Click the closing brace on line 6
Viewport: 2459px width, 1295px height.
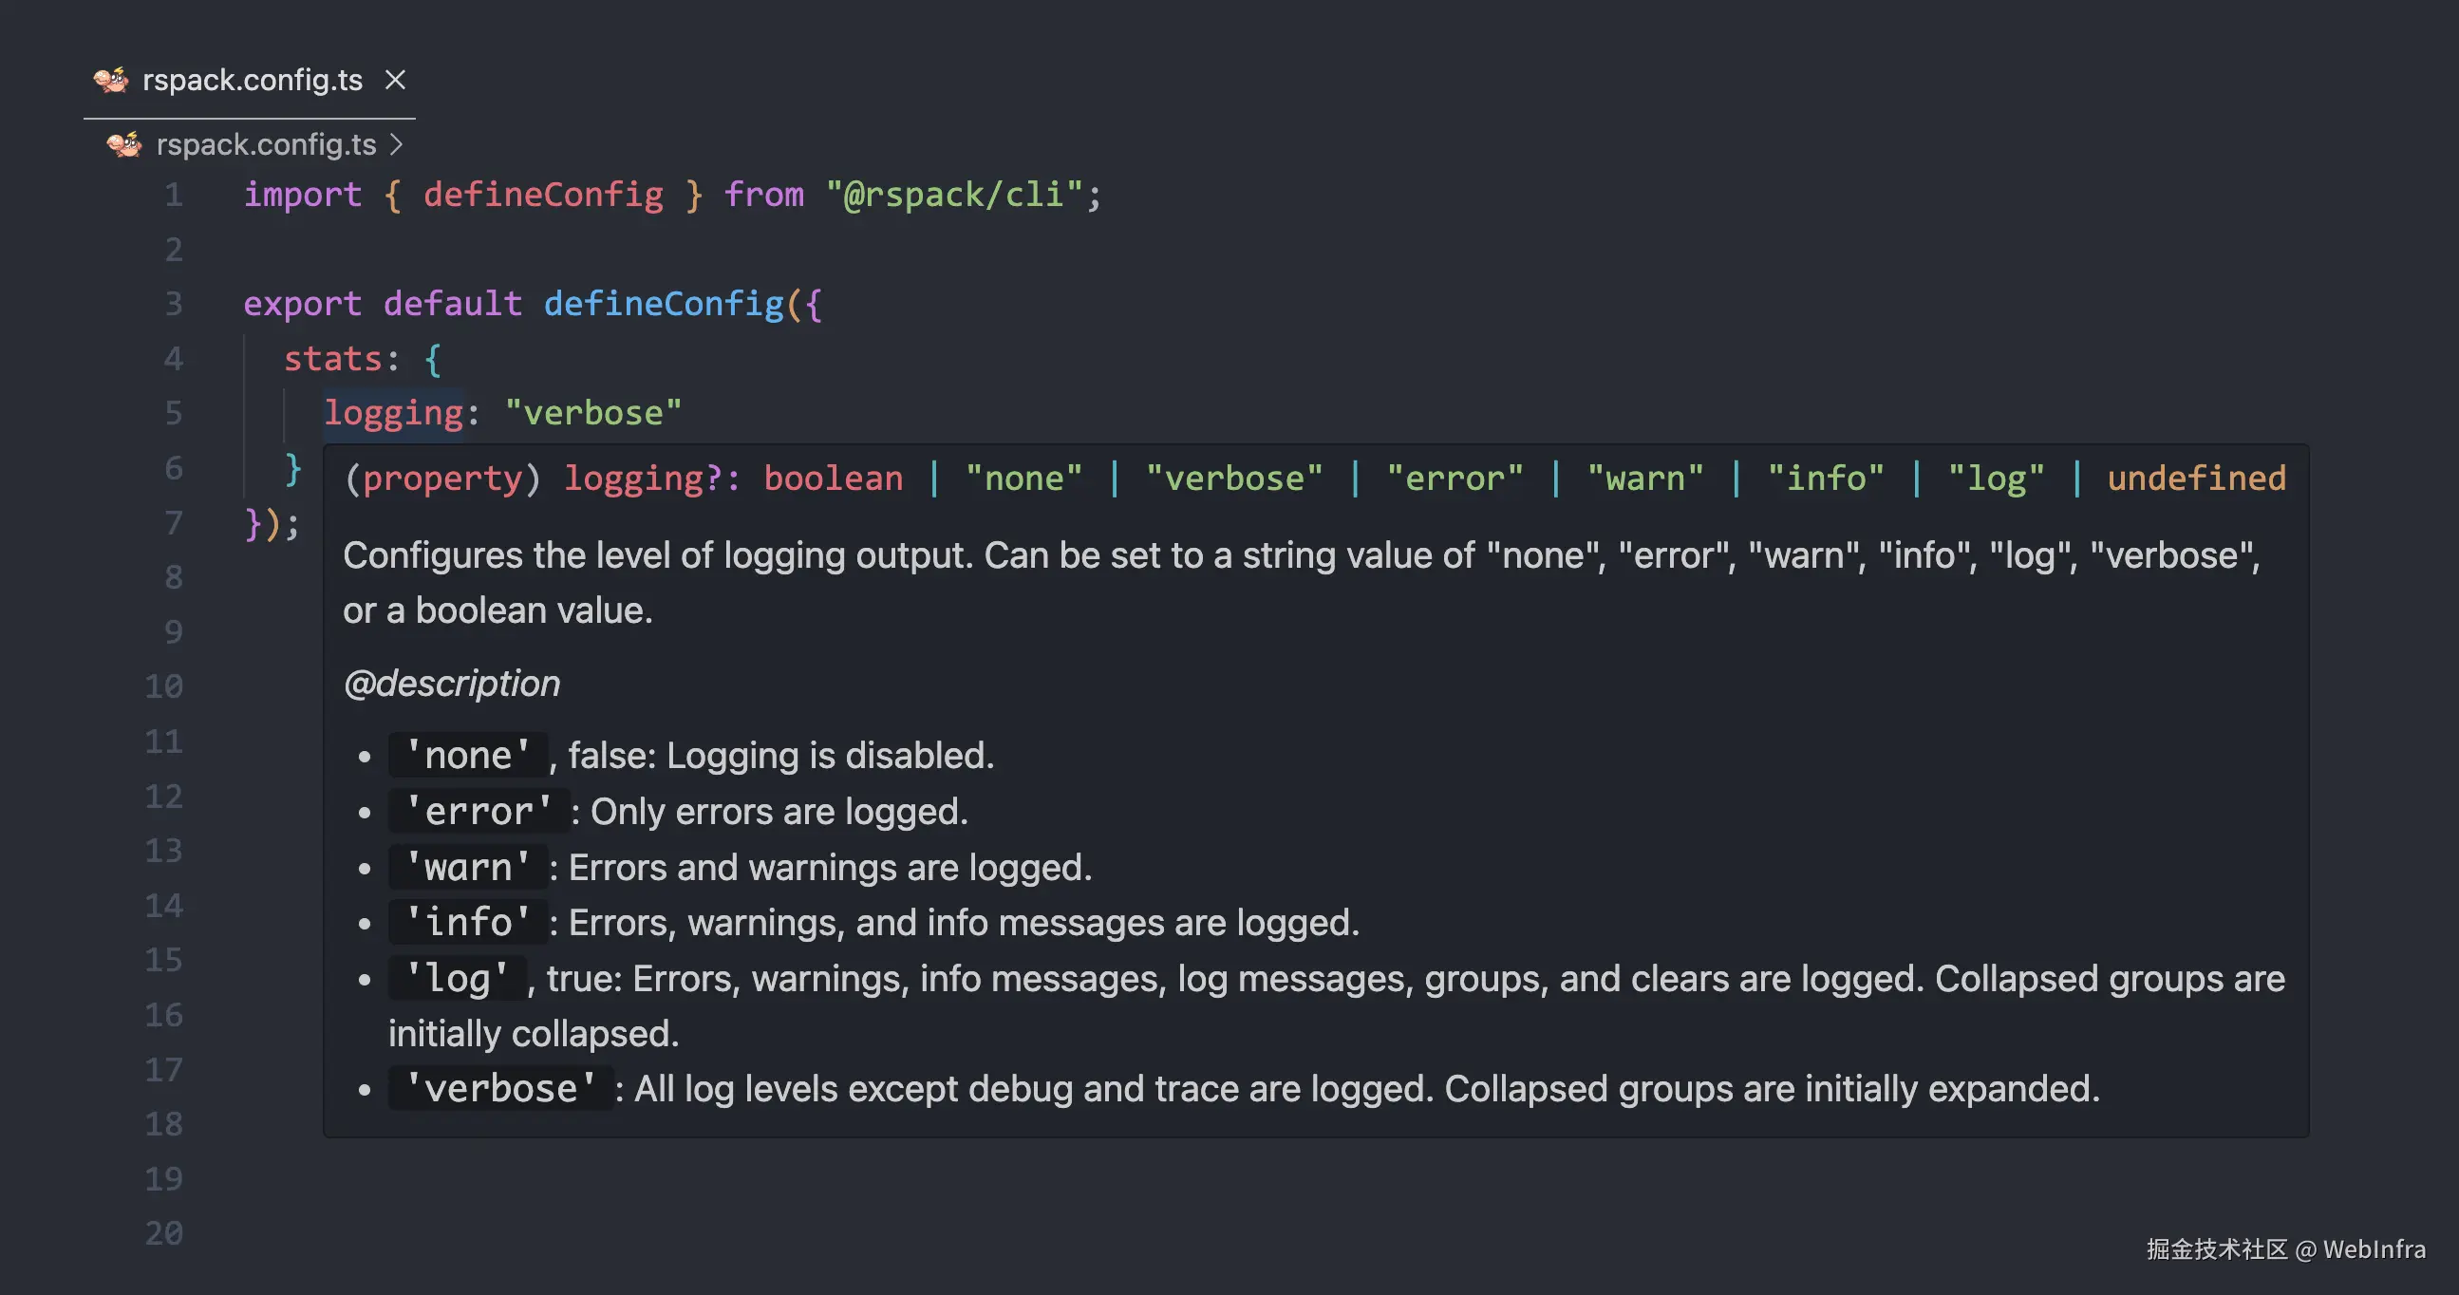pos(293,469)
